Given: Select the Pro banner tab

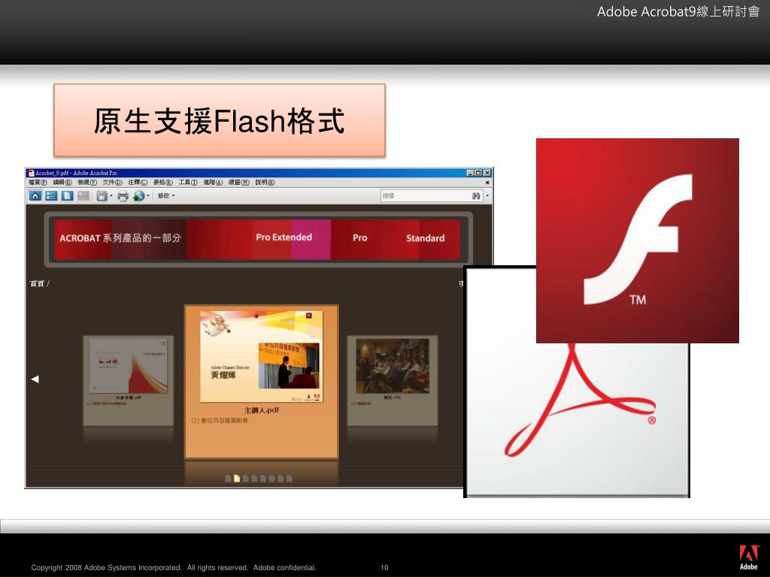Looking at the screenshot, I should [x=360, y=238].
